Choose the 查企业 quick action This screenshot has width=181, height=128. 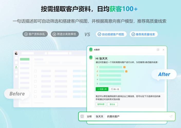[112, 104]
